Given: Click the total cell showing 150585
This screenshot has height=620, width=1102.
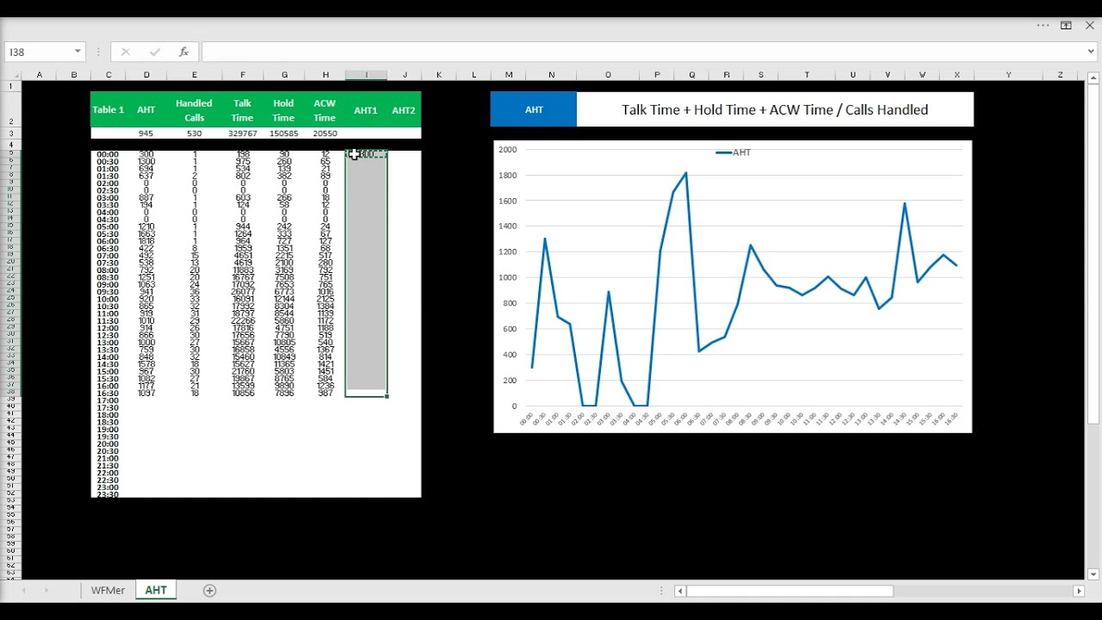Looking at the screenshot, I should 284,133.
